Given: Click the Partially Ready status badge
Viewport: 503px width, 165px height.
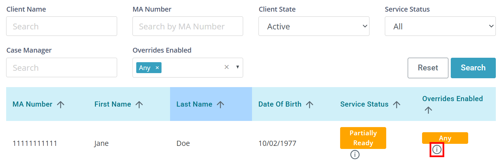Looking at the screenshot, I should point(363,138).
